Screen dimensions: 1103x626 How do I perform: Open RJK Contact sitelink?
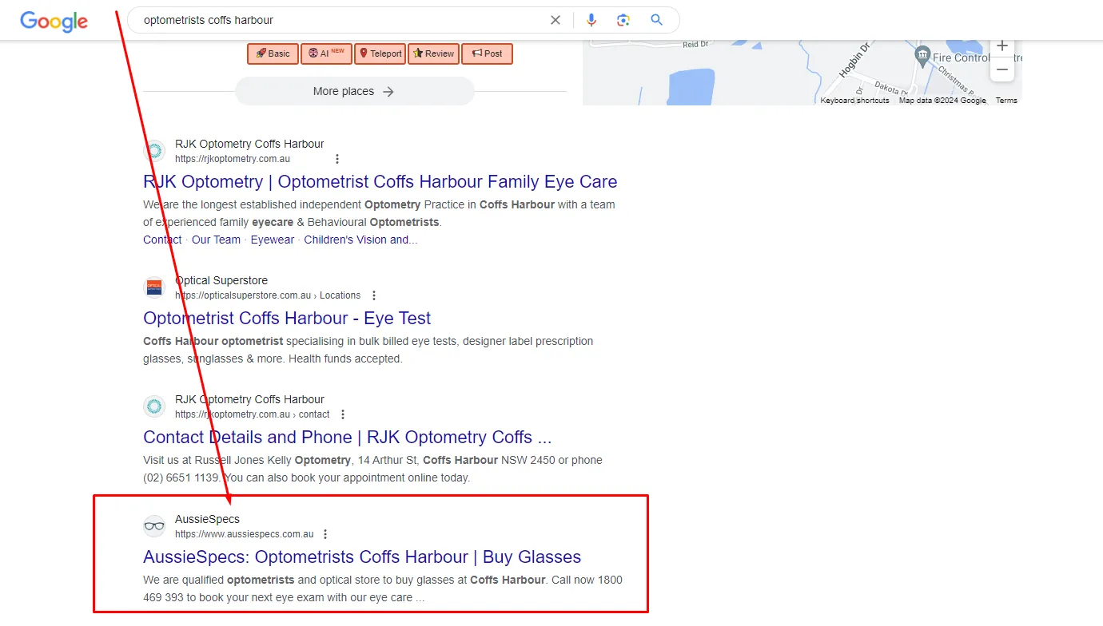(162, 240)
